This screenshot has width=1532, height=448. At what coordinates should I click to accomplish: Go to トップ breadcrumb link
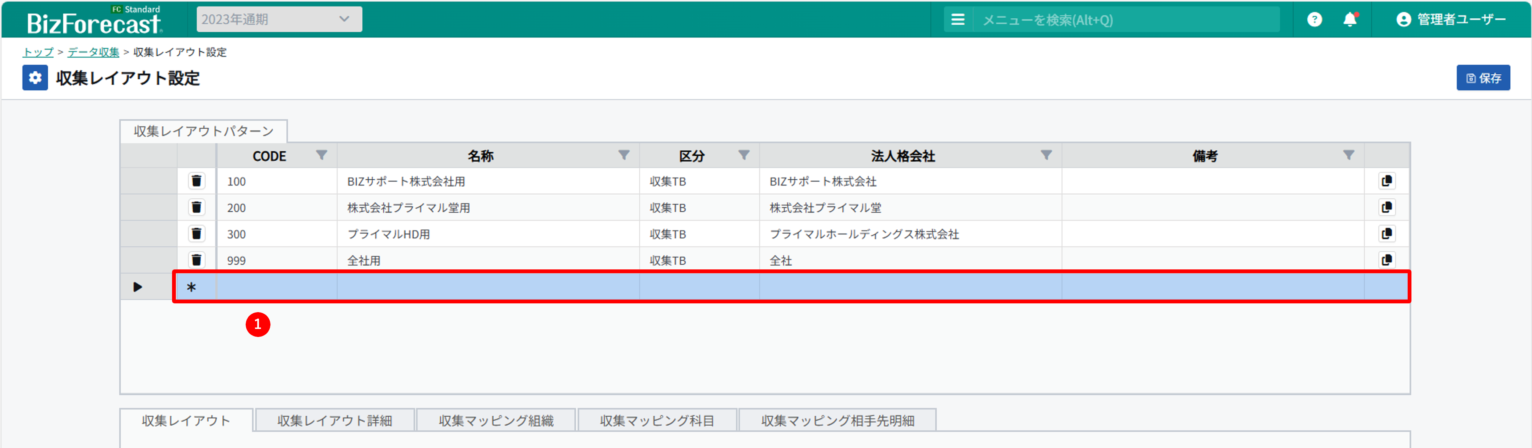pyautogui.click(x=37, y=52)
